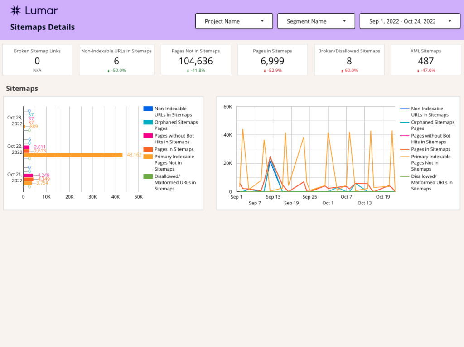
Task: Select the XML Sitemaps KPI card
Action: click(425, 59)
